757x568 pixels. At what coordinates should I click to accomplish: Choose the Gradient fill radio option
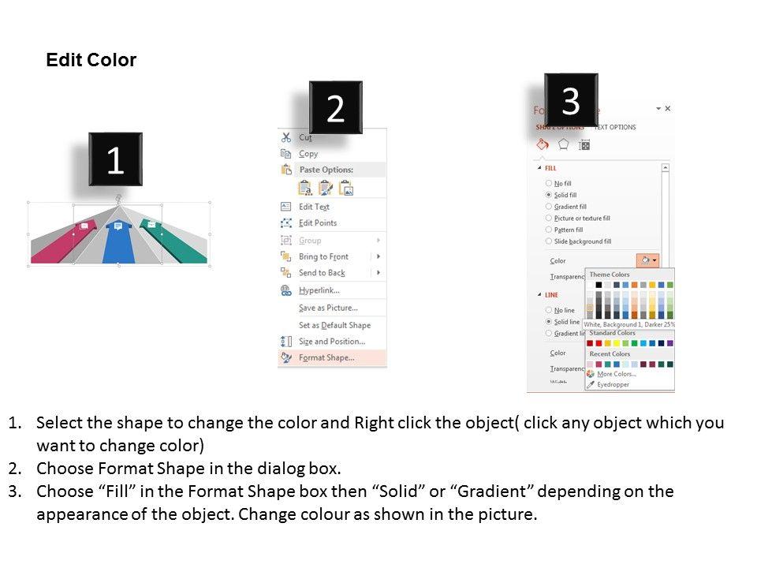click(548, 207)
